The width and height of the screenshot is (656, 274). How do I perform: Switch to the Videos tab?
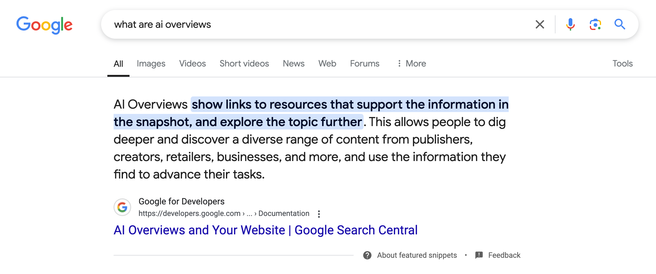(193, 64)
